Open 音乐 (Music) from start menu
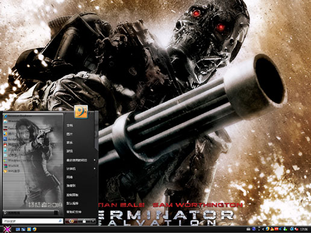Image resolution: width=311 pixels, height=233 pixels. pyautogui.click(x=69, y=143)
